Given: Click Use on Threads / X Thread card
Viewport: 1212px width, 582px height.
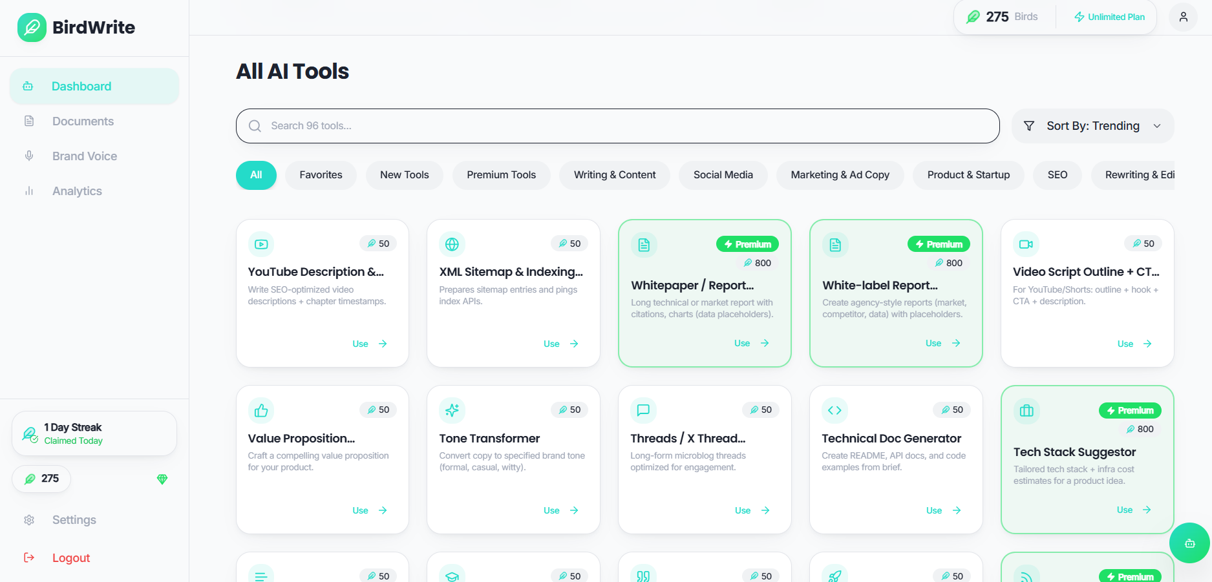Looking at the screenshot, I should pyautogui.click(x=752, y=510).
